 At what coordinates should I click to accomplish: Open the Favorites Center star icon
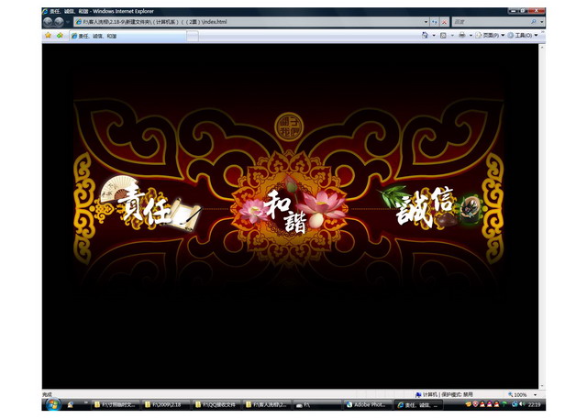pyautogui.click(x=48, y=36)
